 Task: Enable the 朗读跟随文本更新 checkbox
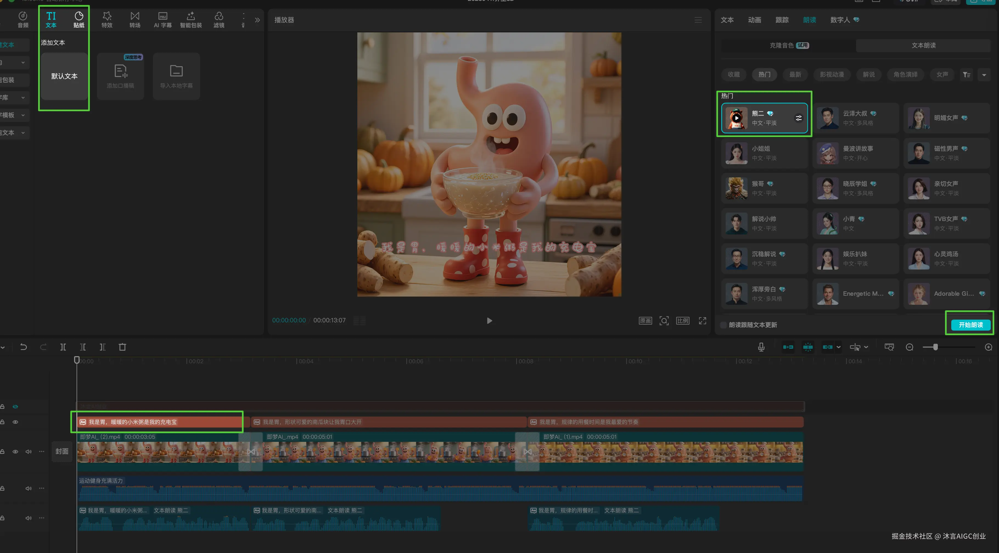723,325
